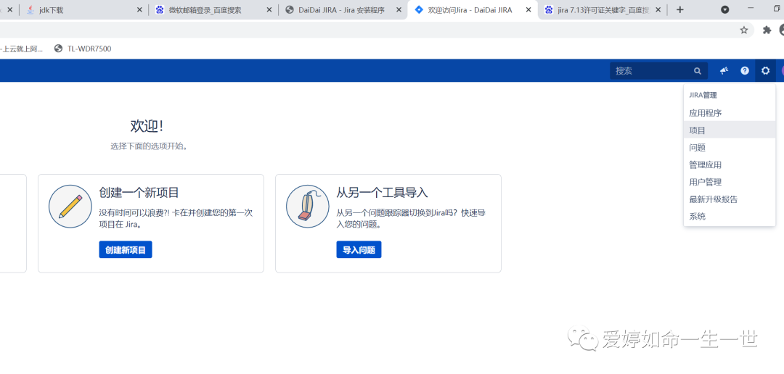Close the jira 7.13许可证关键字 tab
Screen dimensions: 784x374
658,9
